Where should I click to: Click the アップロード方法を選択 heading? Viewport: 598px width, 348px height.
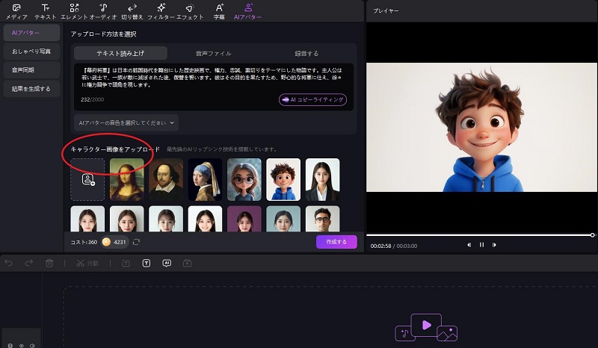point(103,34)
